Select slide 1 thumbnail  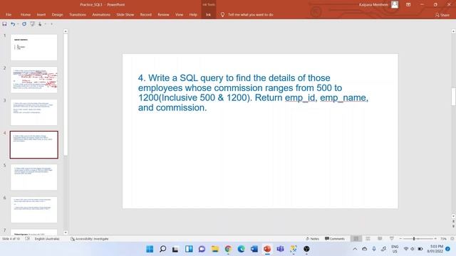(x=34, y=48)
